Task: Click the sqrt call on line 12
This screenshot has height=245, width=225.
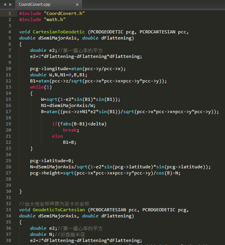Action: [x=77, y=81]
